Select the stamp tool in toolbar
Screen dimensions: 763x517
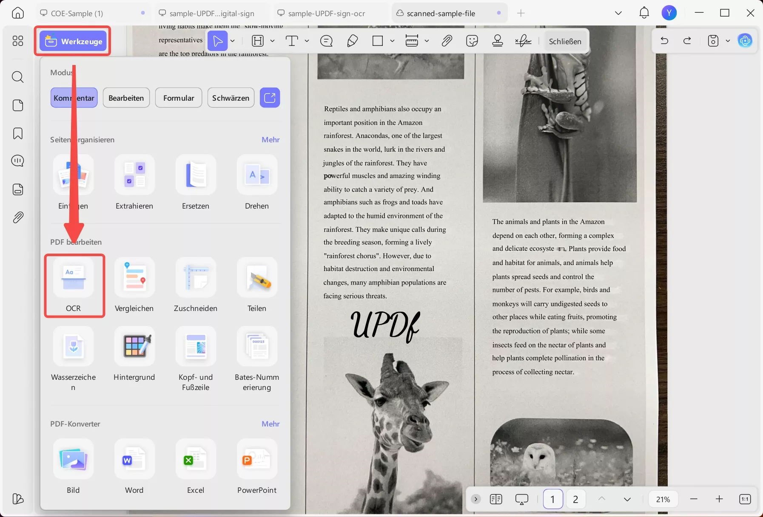pos(497,41)
